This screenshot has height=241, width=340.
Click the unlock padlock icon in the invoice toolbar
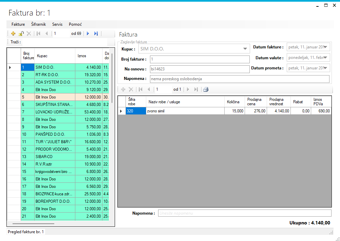click(21, 34)
